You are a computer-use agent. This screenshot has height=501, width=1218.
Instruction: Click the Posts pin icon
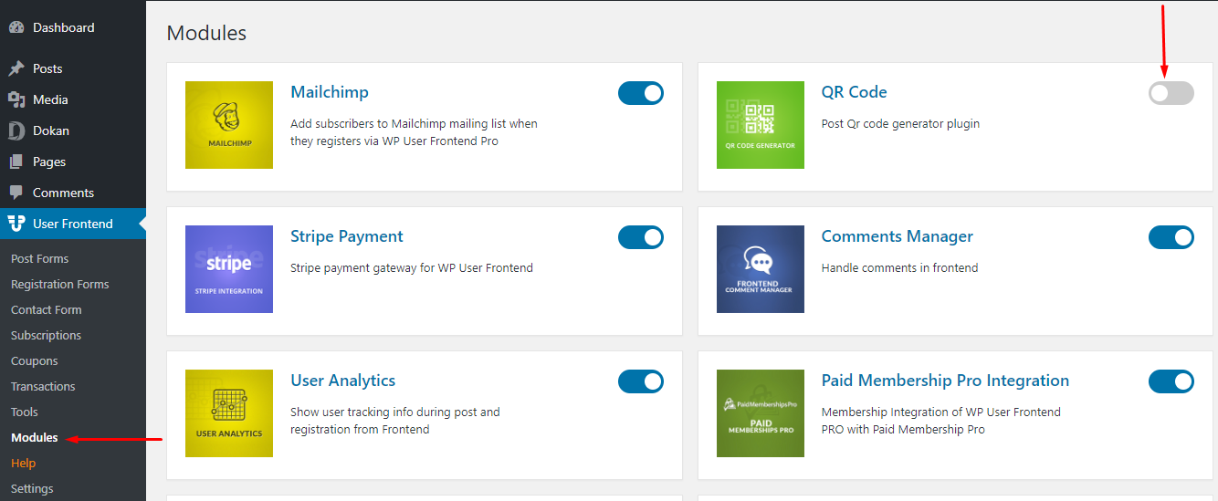[16, 68]
